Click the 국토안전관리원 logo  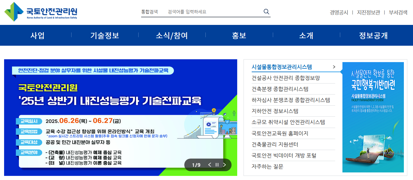(x=41, y=12)
